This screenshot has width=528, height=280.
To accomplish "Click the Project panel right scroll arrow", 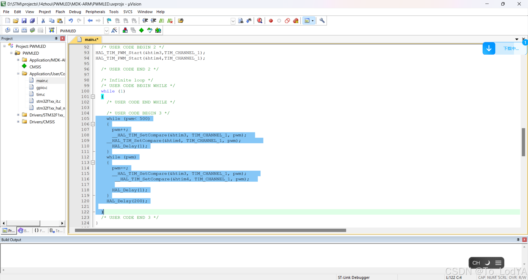I will coord(62,223).
